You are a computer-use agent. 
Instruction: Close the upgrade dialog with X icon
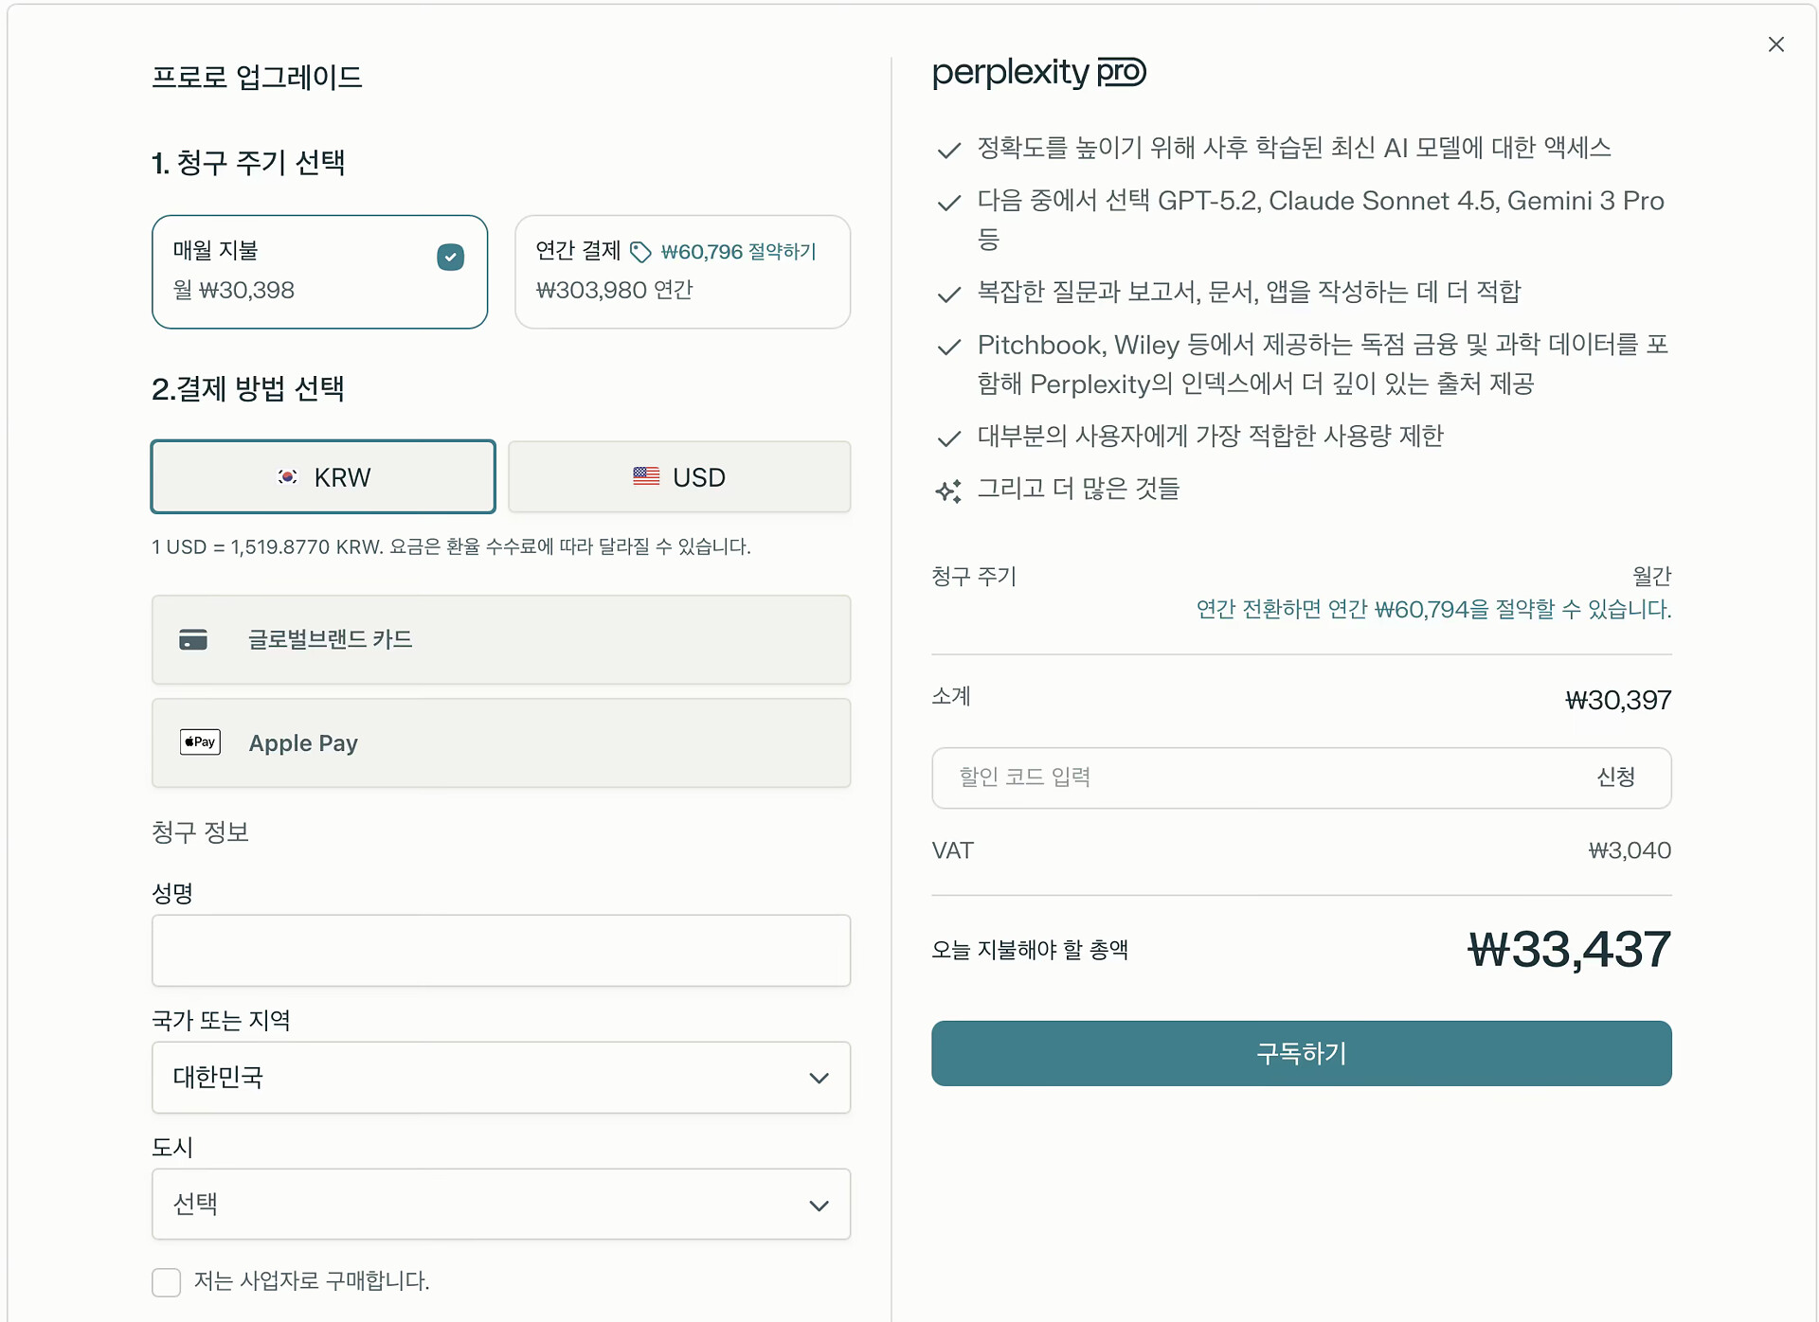1775,45
